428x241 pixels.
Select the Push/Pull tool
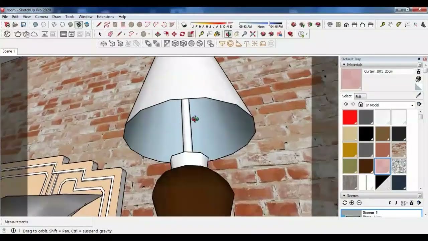(158, 34)
